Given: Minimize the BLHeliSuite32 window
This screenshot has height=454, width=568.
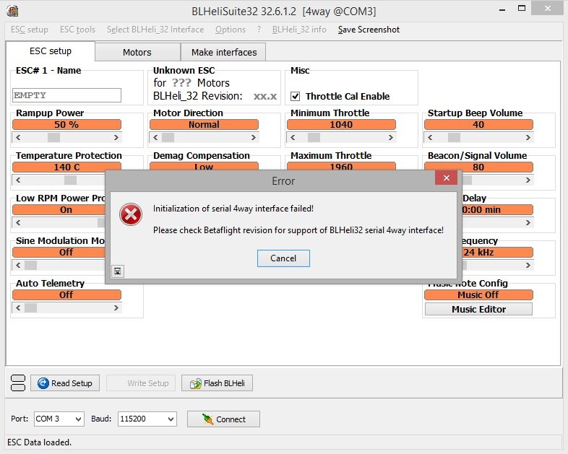Looking at the screenshot, I should 502,9.
